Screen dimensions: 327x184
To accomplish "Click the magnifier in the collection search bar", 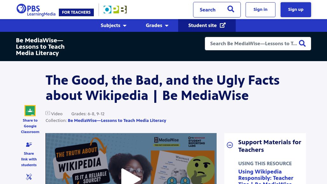I will (x=302, y=43).
